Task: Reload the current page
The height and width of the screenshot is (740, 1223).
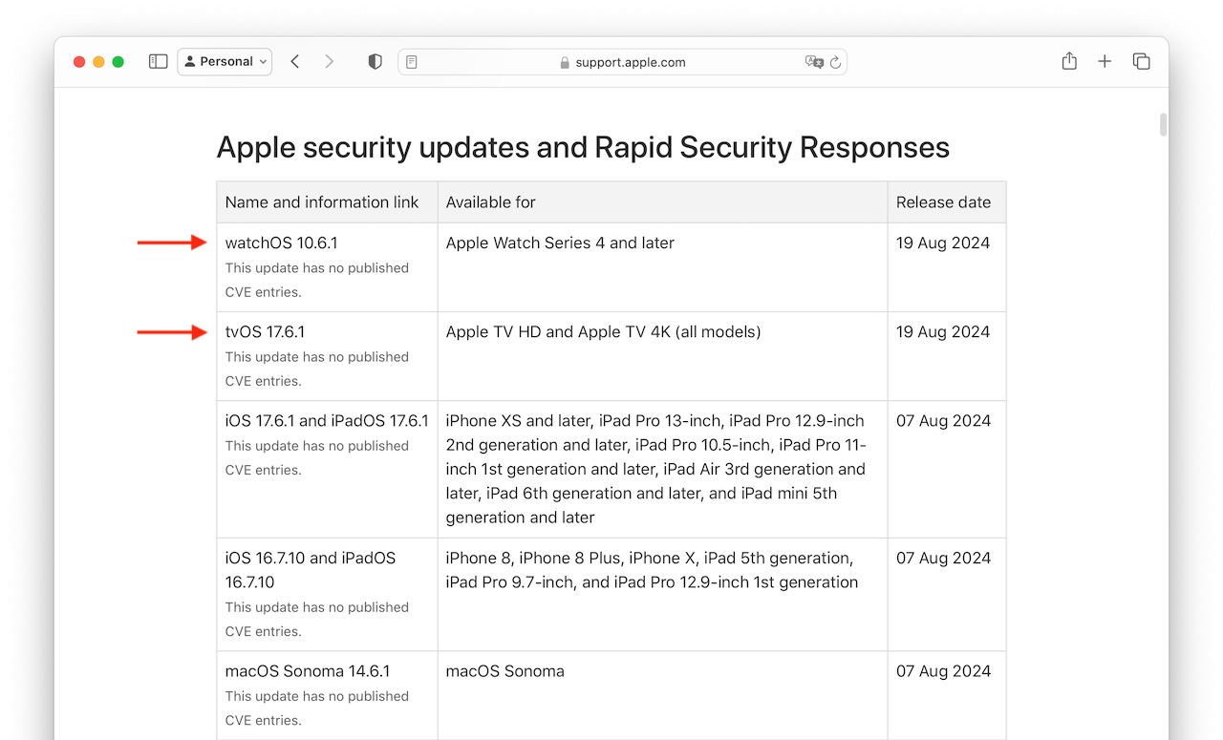Action: tap(835, 62)
